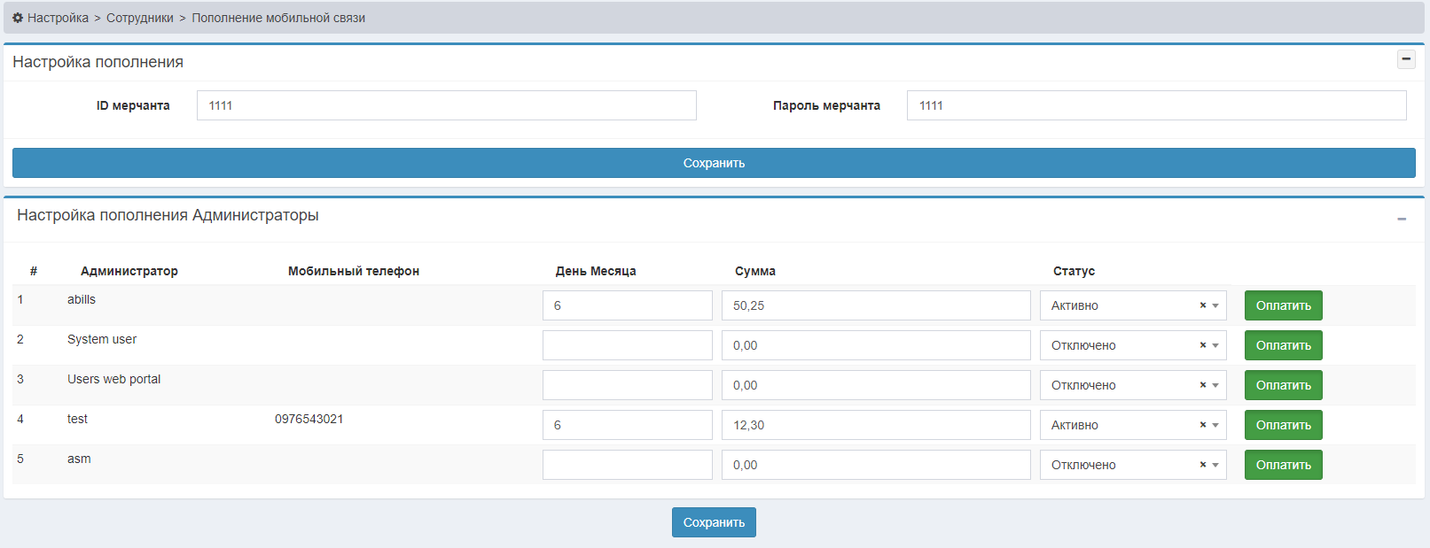Expand status dropdown for test row
Screen dimensions: 1430x548
coord(1216,425)
